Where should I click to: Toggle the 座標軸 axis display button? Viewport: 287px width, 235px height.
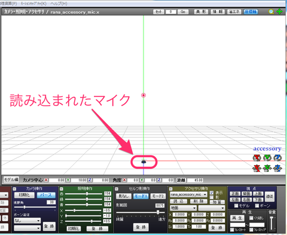(251, 12)
